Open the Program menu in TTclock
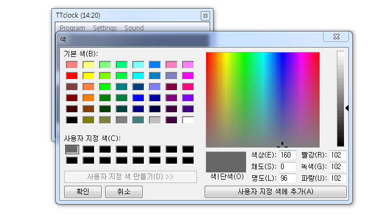The image size is (370, 220). click(x=72, y=28)
